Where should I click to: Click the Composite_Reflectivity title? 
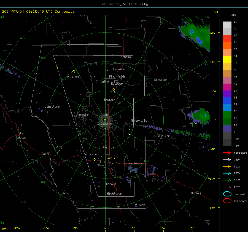[x=124, y=4]
